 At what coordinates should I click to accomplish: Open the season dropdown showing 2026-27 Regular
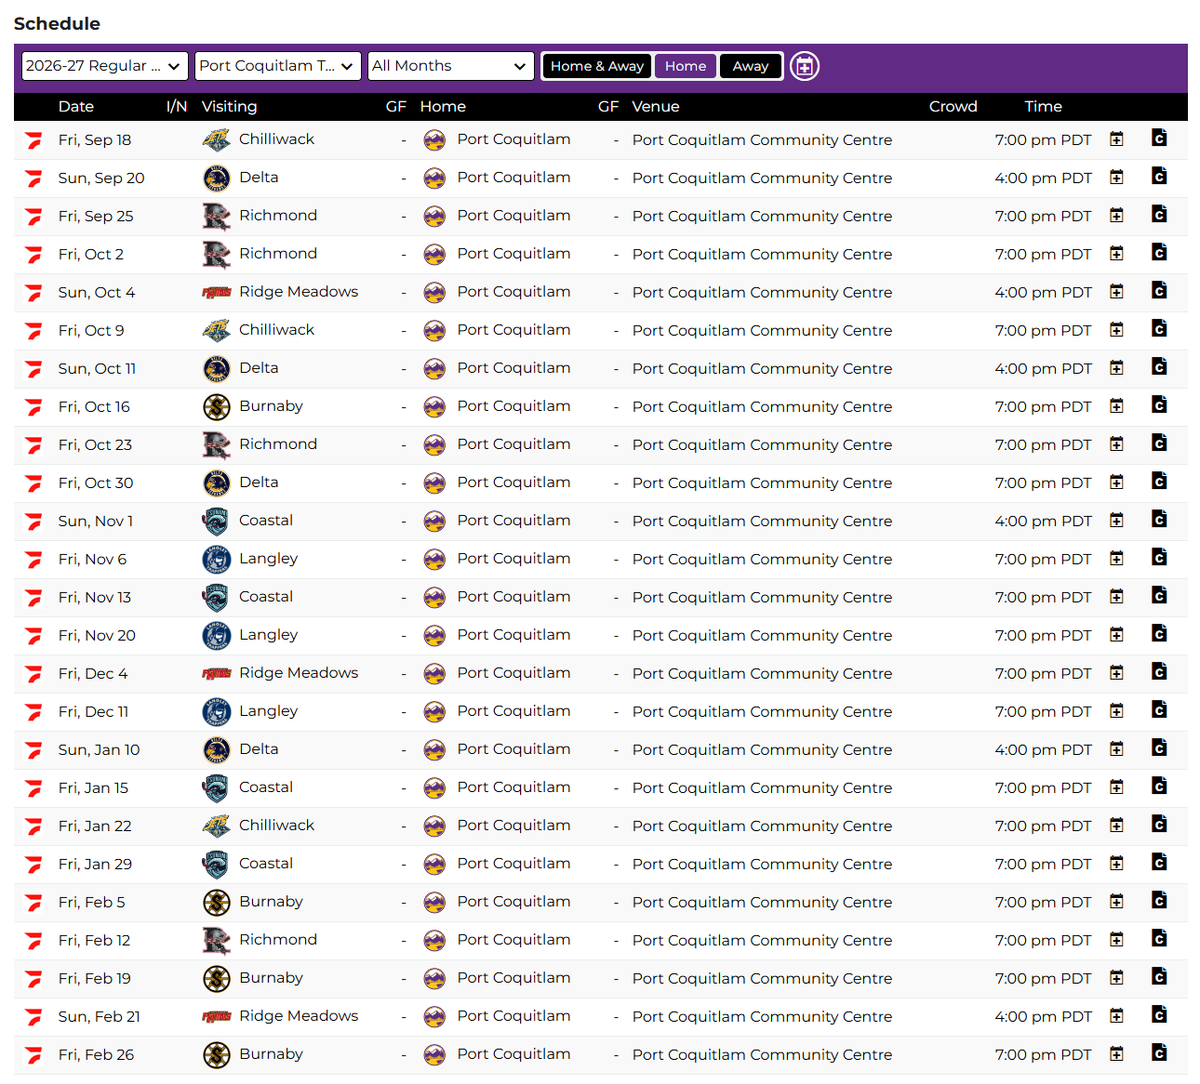point(105,66)
